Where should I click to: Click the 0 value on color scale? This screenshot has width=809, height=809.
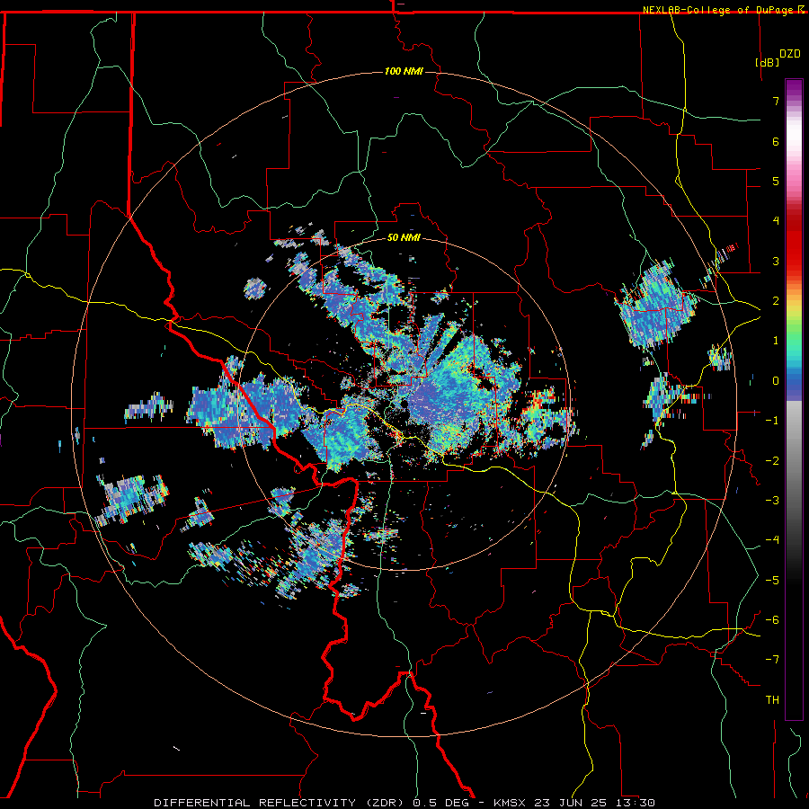tap(776, 381)
